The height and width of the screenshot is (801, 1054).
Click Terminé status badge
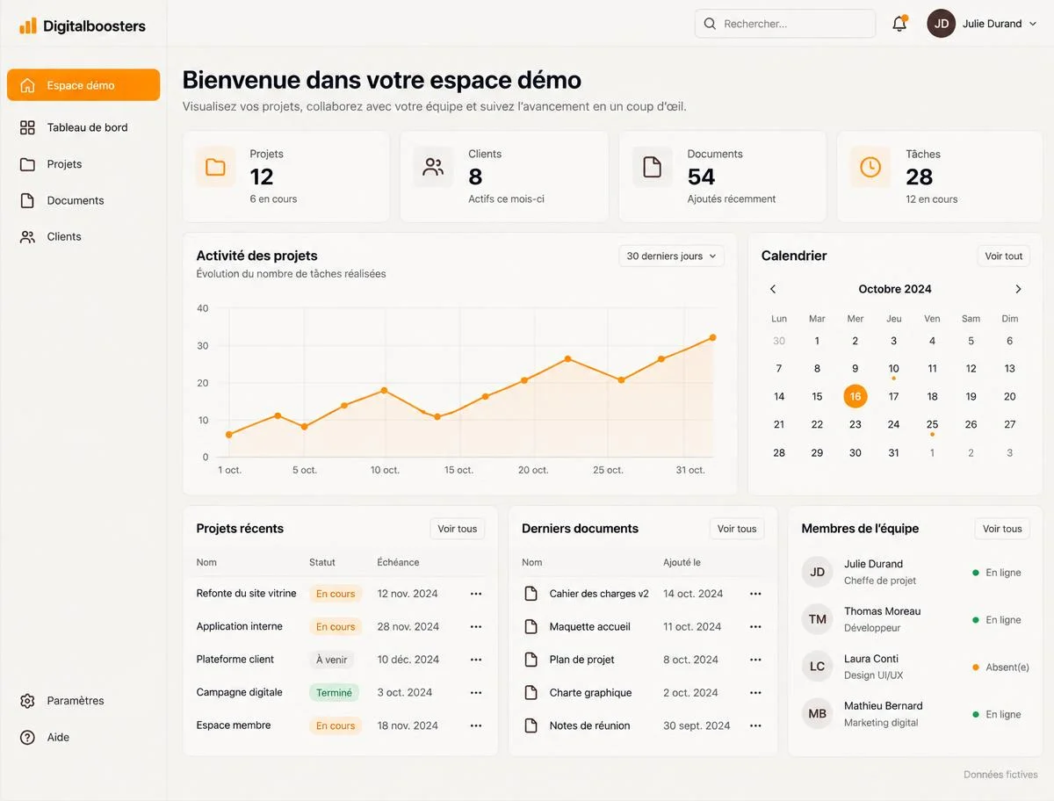pyautogui.click(x=335, y=693)
